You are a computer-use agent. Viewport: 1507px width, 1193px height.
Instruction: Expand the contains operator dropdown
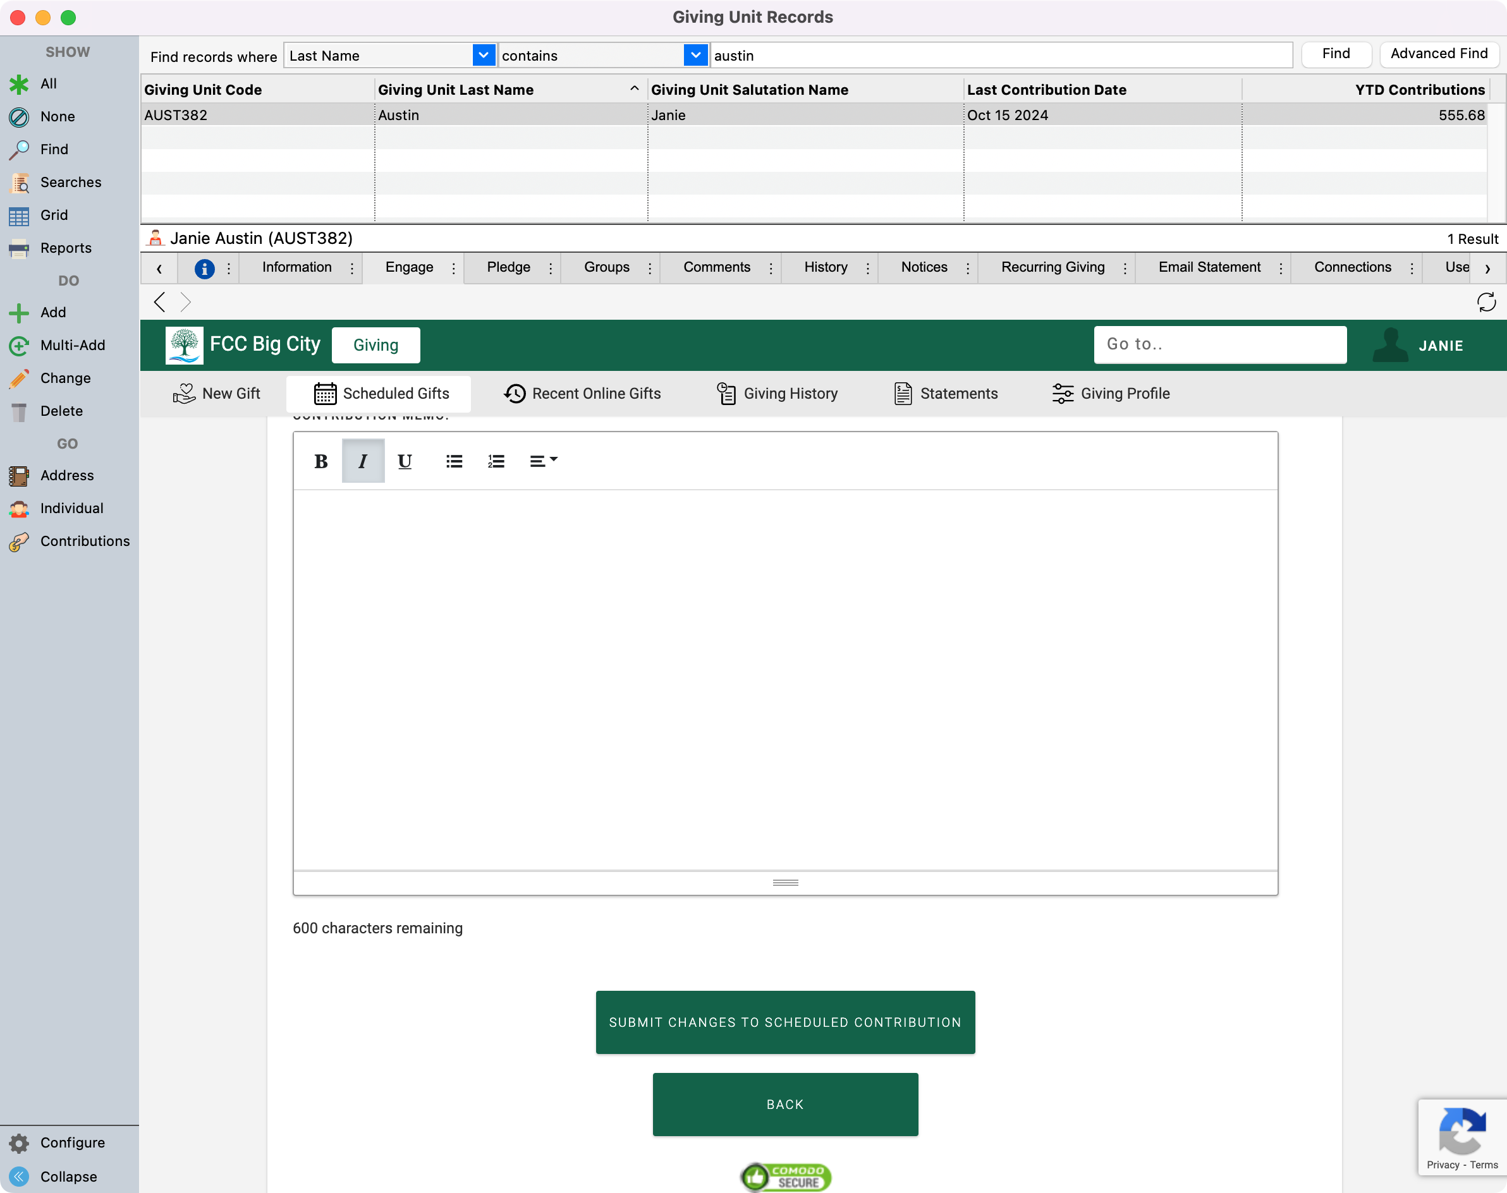pyautogui.click(x=695, y=55)
